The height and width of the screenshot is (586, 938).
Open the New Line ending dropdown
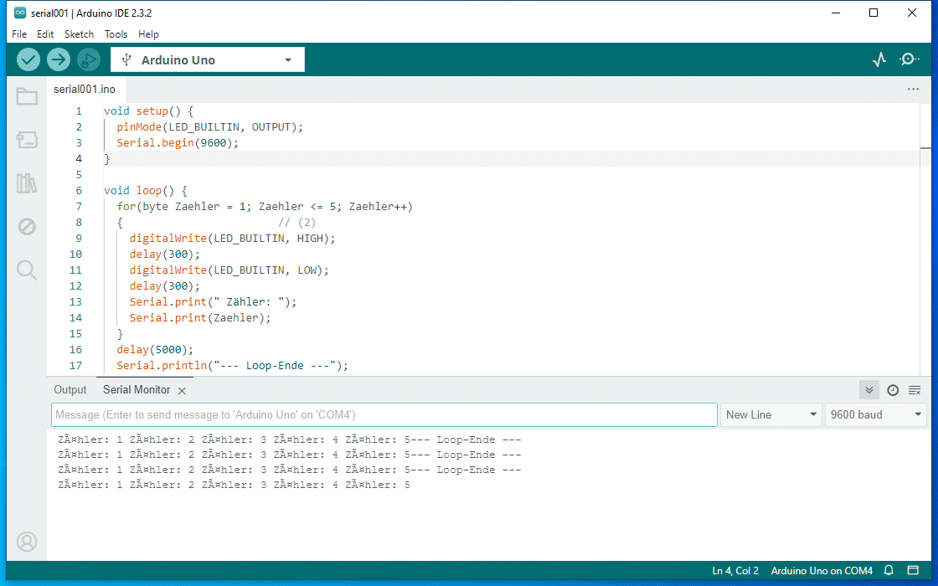click(x=771, y=414)
